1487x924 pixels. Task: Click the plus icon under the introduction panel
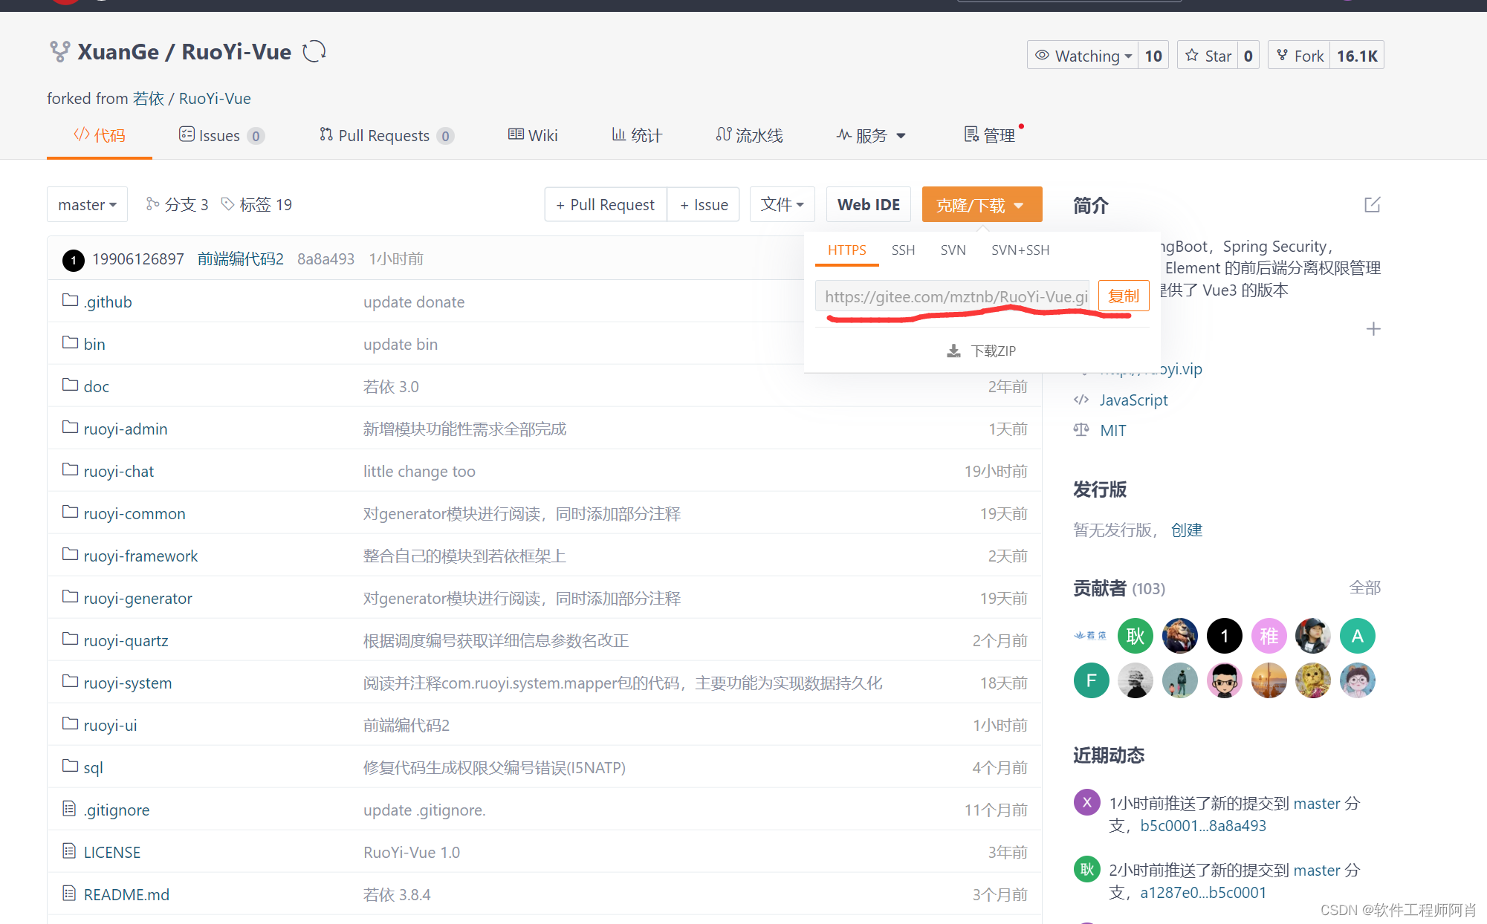(x=1374, y=328)
